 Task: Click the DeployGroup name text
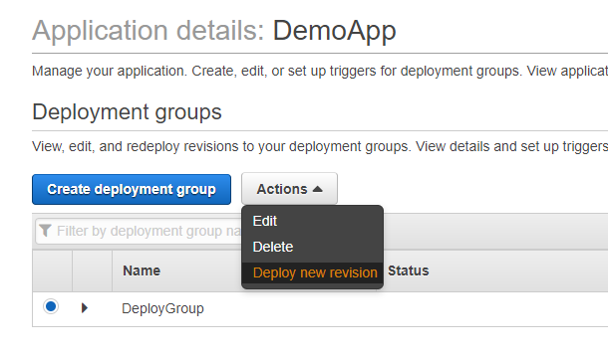point(162,308)
